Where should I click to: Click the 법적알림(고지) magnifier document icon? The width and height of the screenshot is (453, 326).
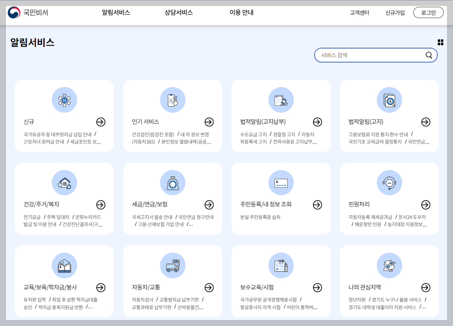coord(389,100)
